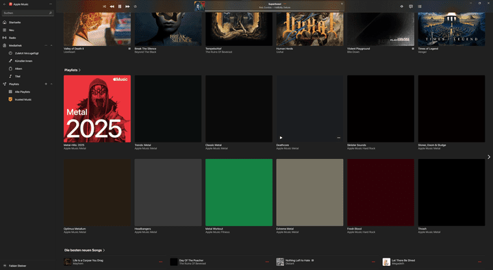Click the Stoner, Doom & Sludge title
This screenshot has width=493, height=270.
coord(432,145)
